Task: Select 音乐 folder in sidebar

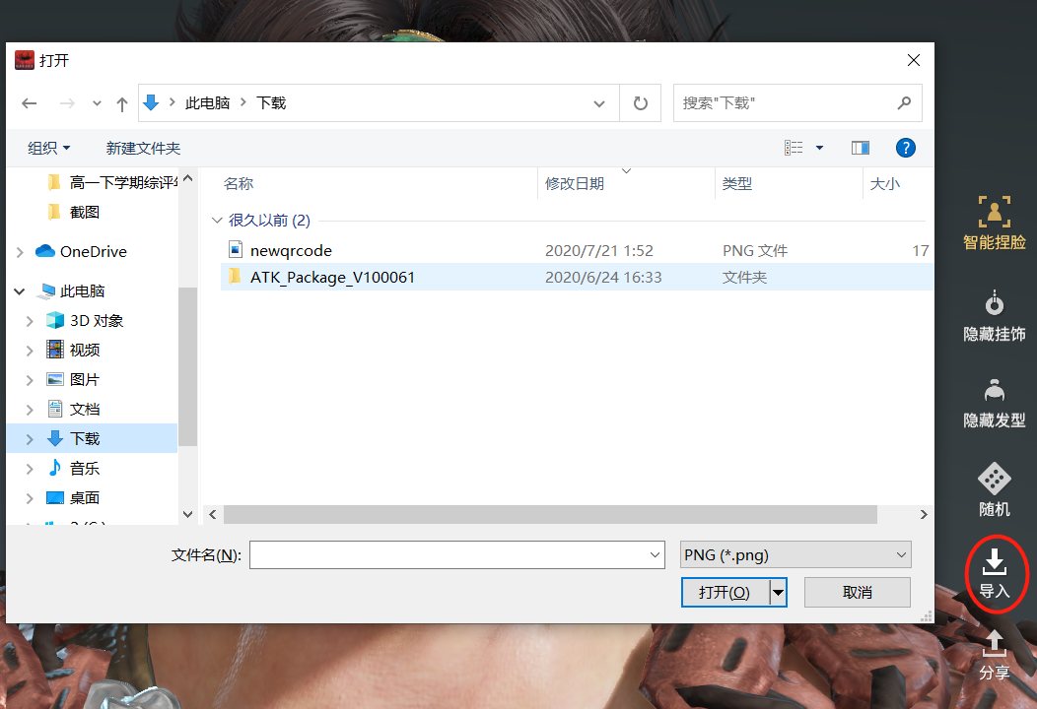Action: [84, 468]
